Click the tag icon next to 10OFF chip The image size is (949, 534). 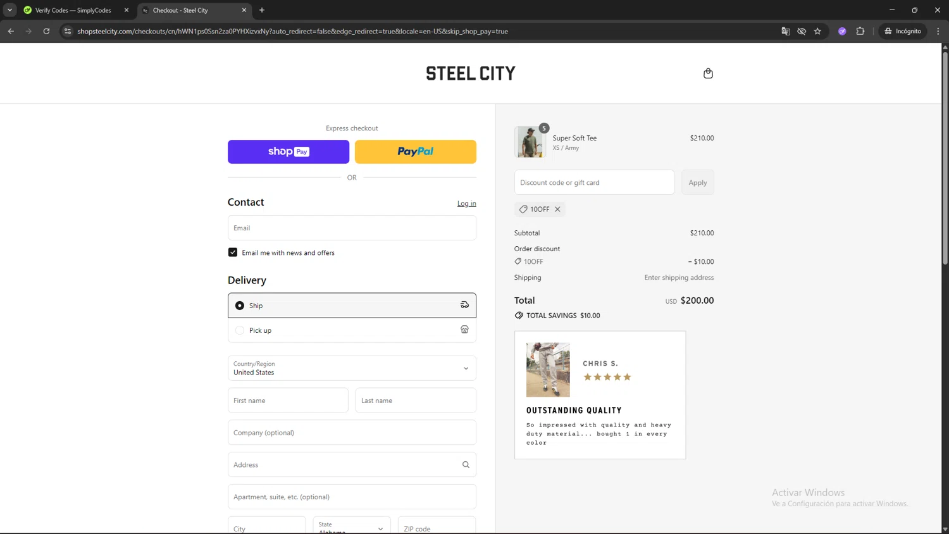pos(523,209)
